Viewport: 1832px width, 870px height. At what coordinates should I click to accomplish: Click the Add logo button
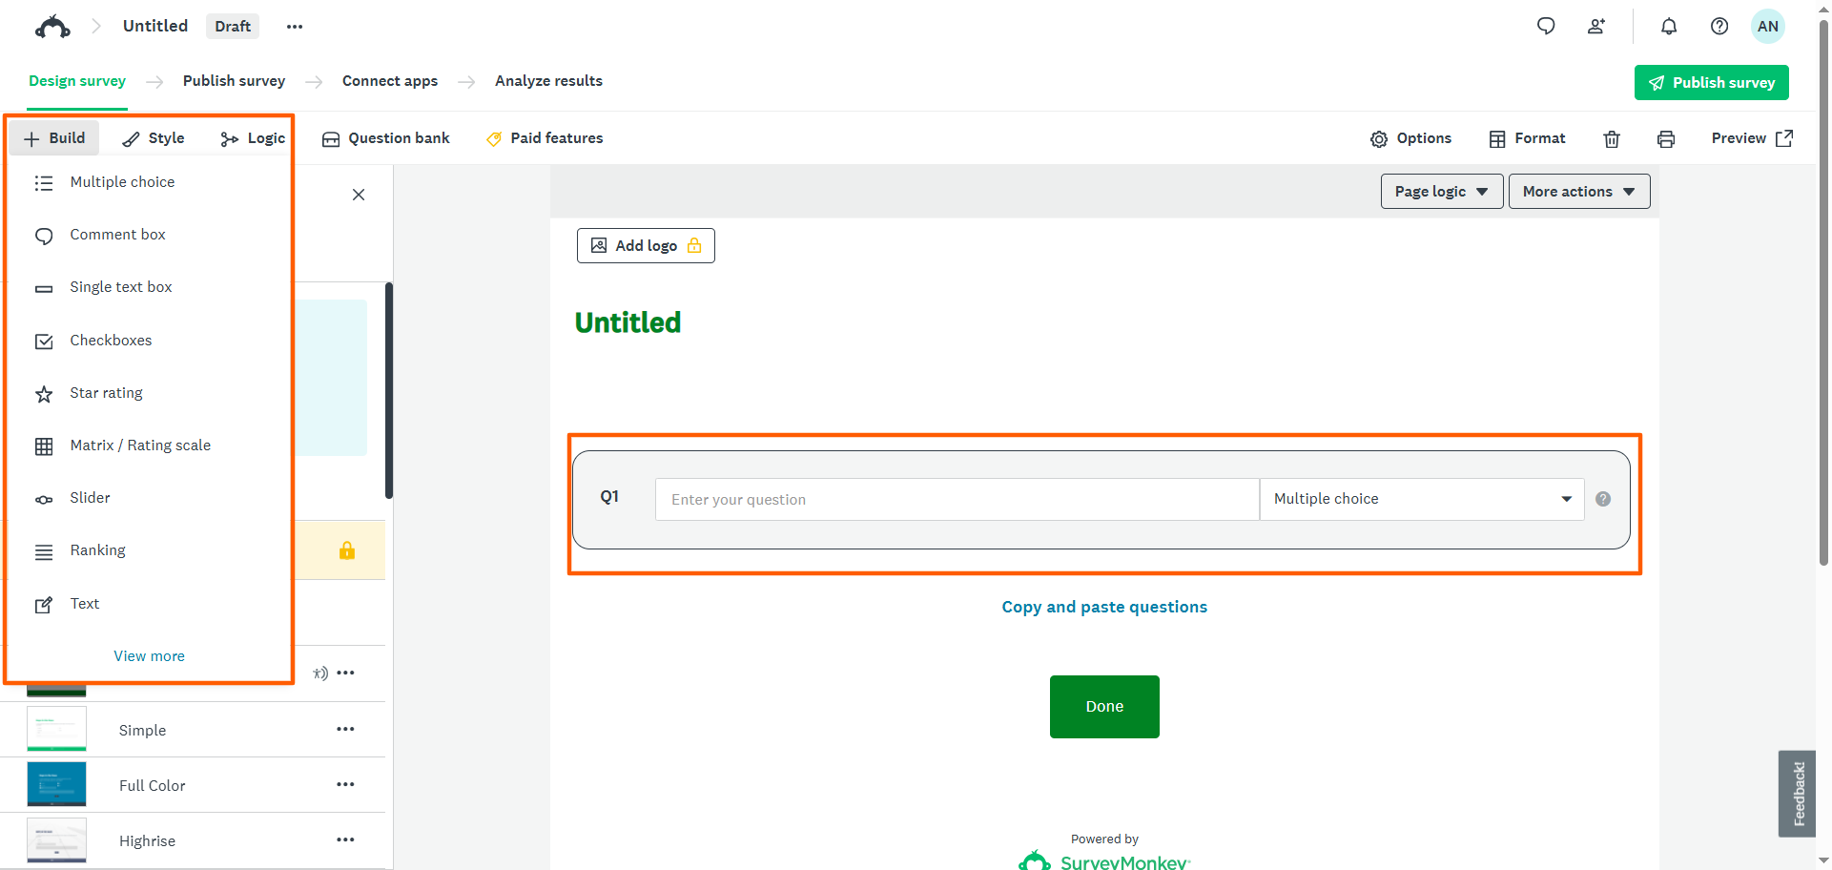click(646, 245)
